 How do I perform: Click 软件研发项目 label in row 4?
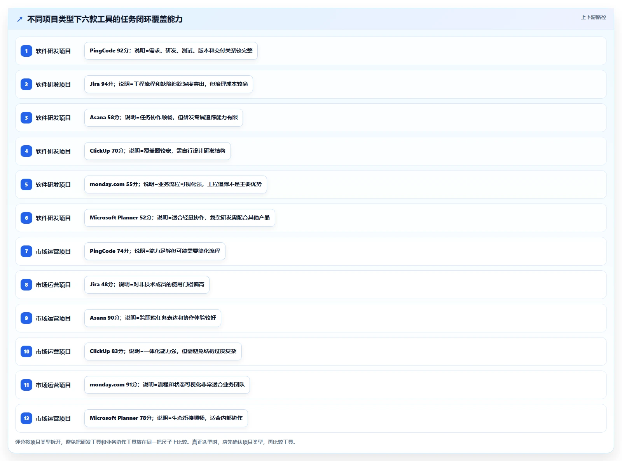tap(53, 151)
